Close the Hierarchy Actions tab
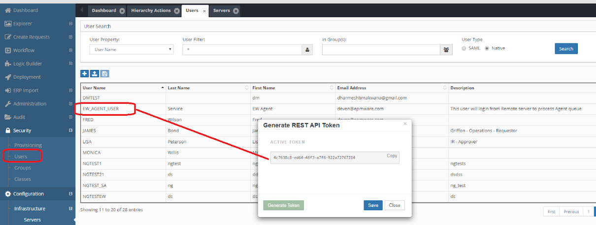This screenshot has height=225, width=596. (177, 11)
